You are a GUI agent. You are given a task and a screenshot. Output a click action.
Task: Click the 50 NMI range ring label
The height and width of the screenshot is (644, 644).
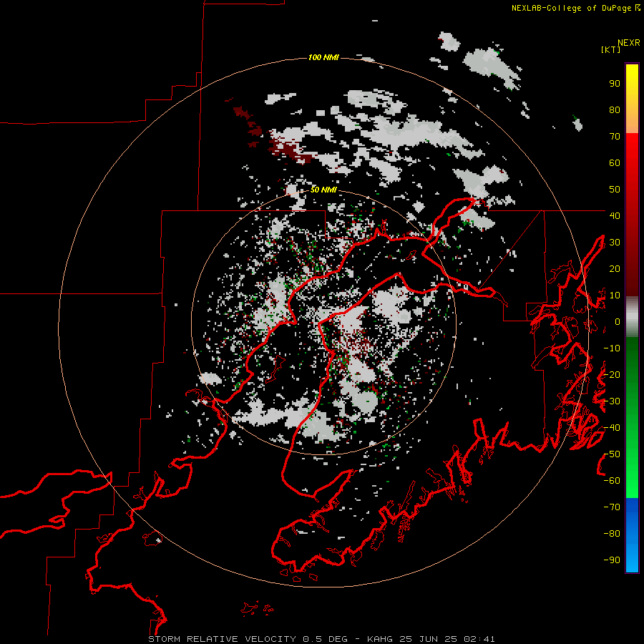323,190
